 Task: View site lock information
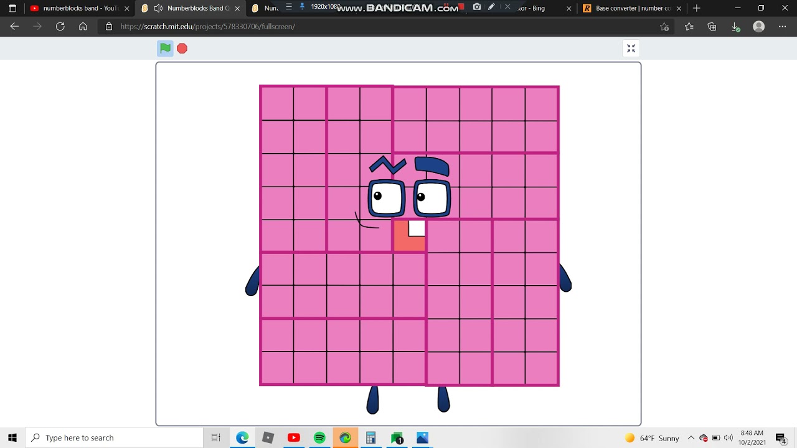[109, 27]
